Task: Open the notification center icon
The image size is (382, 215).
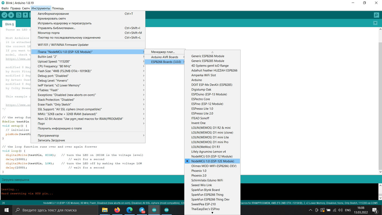Action: tap(375, 210)
